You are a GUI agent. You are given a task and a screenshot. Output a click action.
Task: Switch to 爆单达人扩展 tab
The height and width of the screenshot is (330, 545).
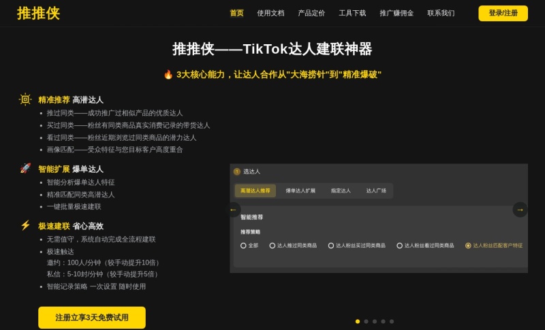coord(300,191)
